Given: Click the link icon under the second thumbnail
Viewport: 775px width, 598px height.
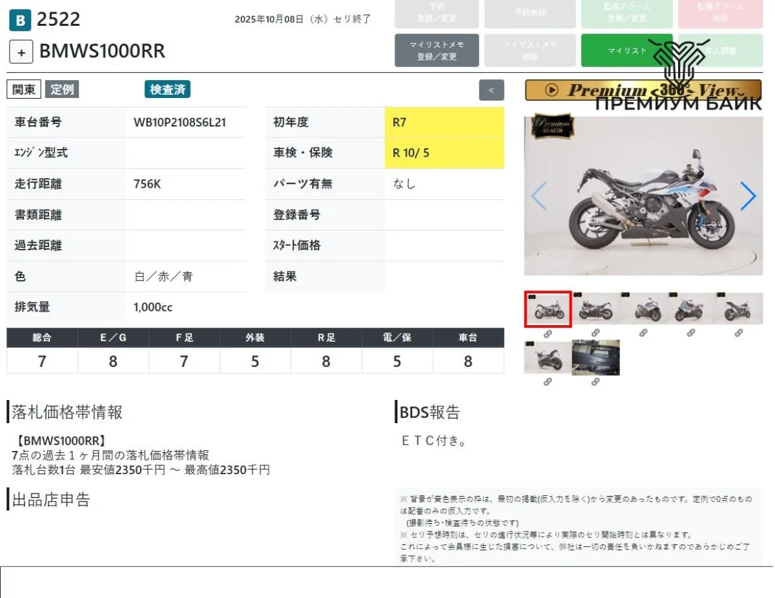Looking at the screenshot, I should [x=595, y=334].
